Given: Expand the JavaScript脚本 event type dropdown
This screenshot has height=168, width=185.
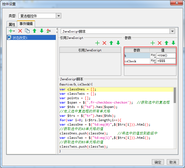Looking at the screenshot, I should (172, 31).
